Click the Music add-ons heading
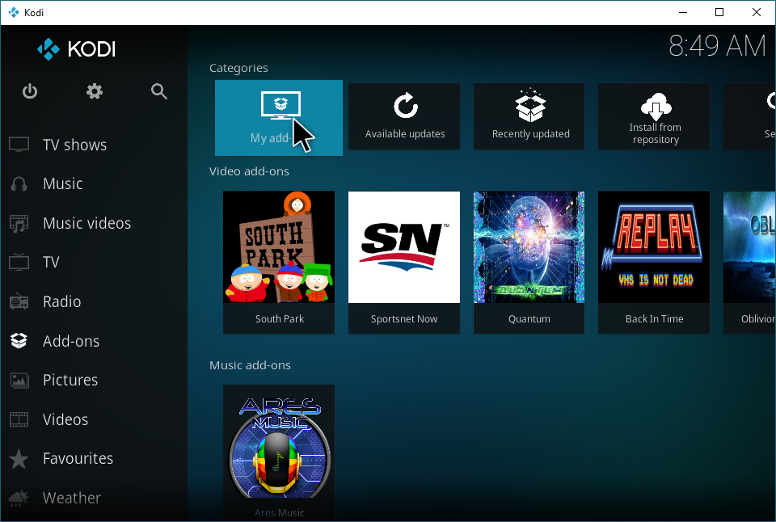The image size is (776, 522). (250, 365)
